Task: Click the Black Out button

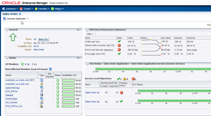Action: pyautogui.click(x=43, y=39)
